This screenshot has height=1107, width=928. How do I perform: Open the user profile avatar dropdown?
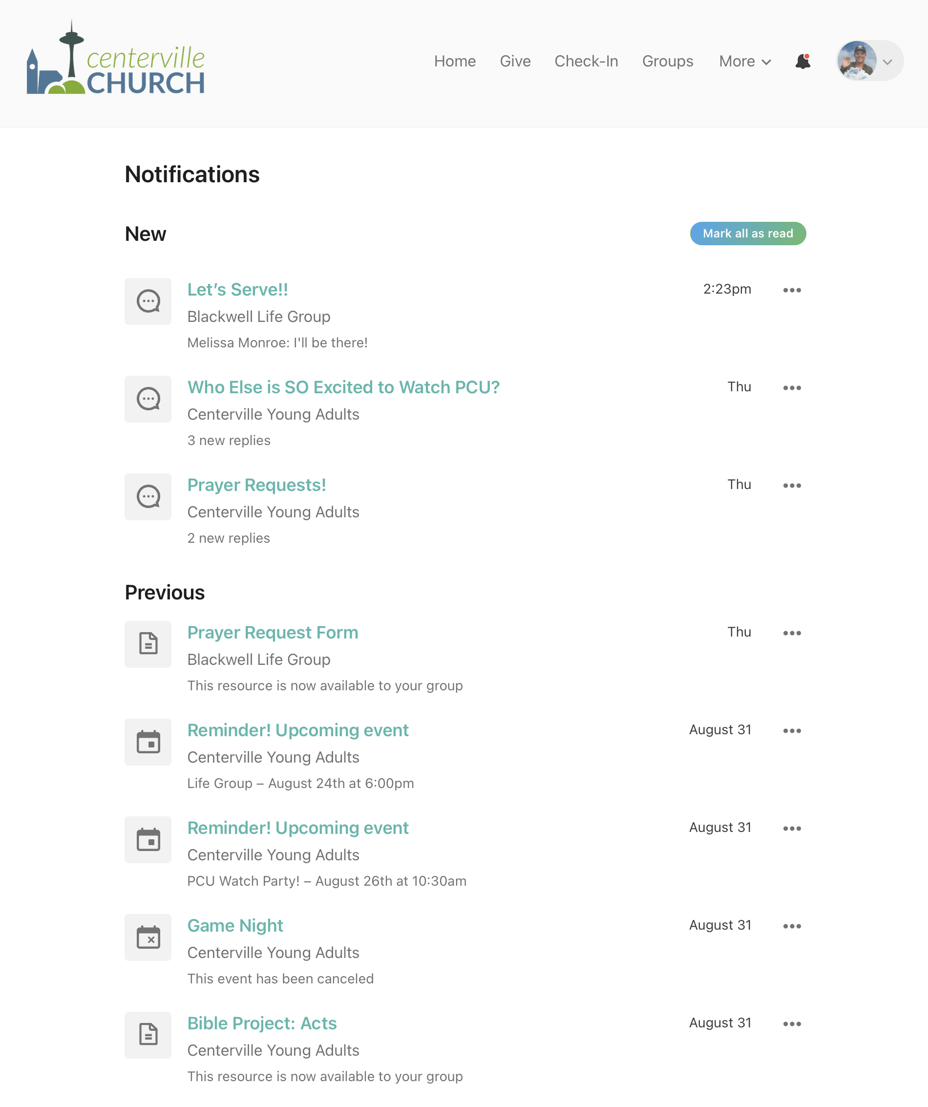tap(869, 61)
